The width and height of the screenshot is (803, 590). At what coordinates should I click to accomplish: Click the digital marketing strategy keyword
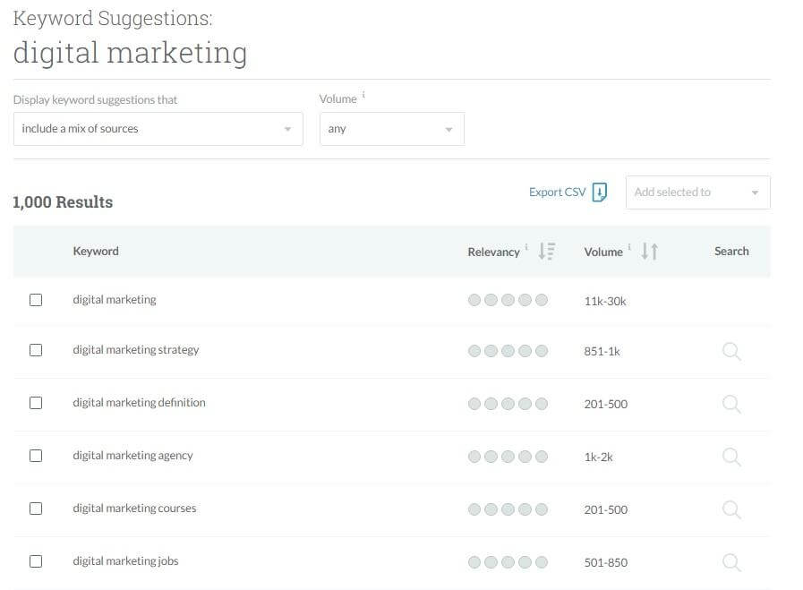[x=136, y=350]
